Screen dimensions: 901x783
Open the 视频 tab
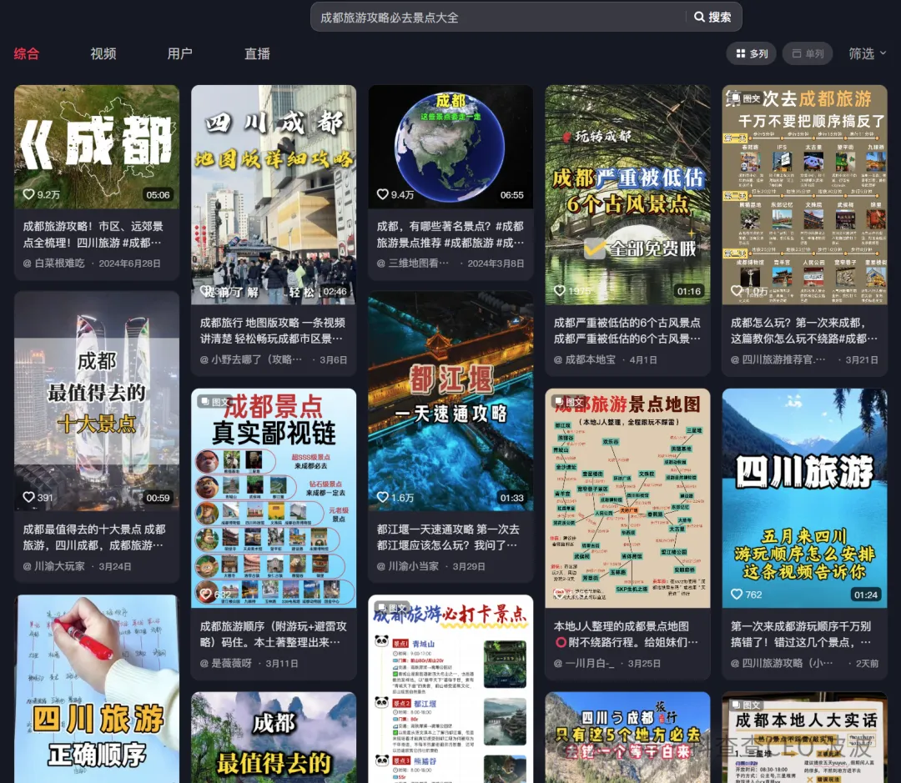pos(103,53)
